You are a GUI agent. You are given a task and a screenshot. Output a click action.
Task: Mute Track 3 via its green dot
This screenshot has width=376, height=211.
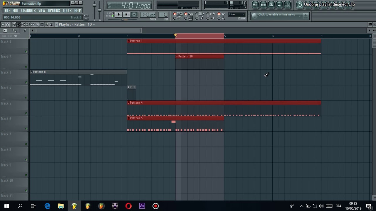[x=26, y=83]
